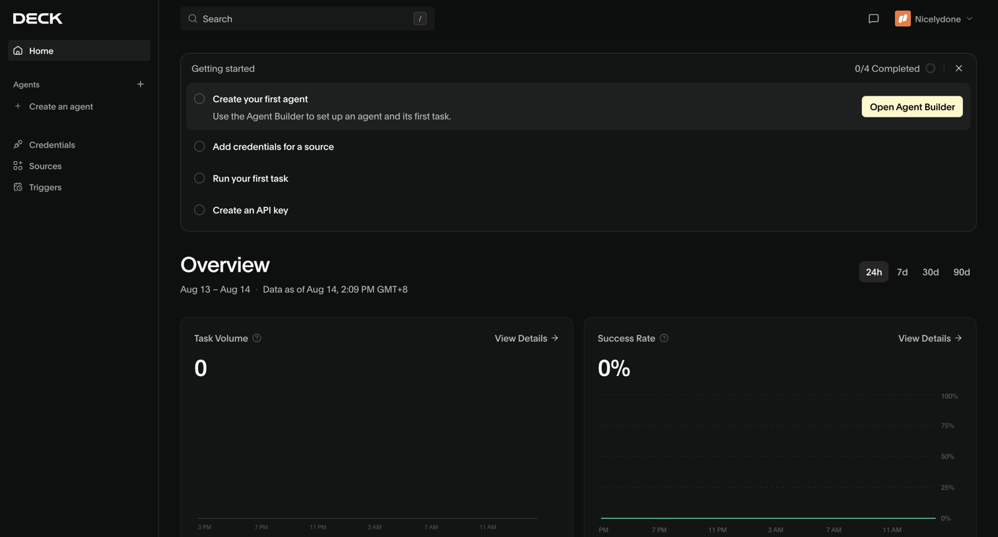Viewport: 998px width, 537px height.
Task: Expand the Nicelydone account dropdown
Action: 934,18
